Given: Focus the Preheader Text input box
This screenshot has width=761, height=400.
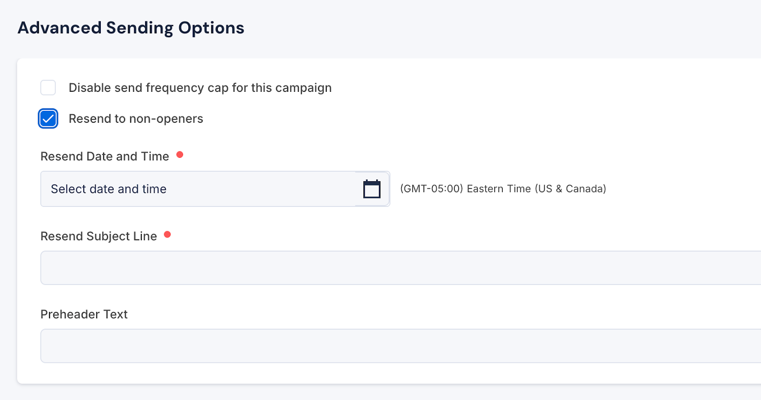Looking at the screenshot, I should click(400, 346).
